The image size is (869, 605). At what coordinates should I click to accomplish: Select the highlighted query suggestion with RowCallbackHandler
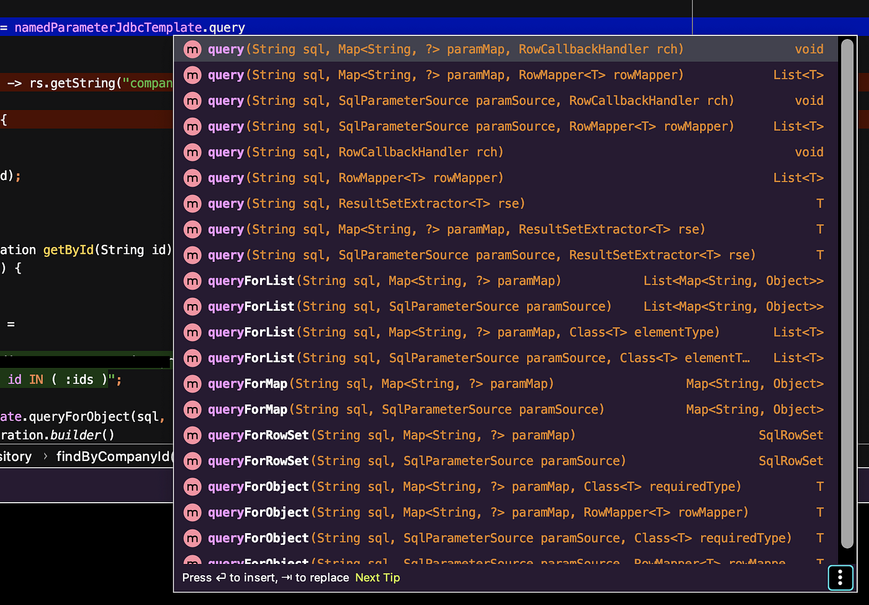click(x=434, y=49)
